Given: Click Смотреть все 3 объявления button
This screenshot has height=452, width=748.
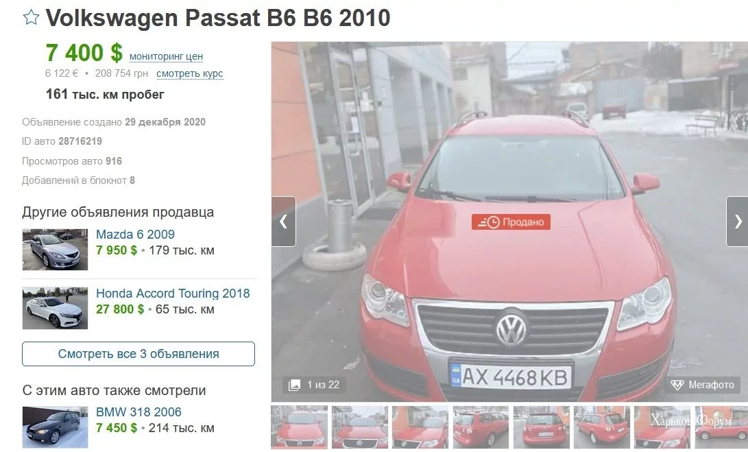Looking at the screenshot, I should point(138,354).
